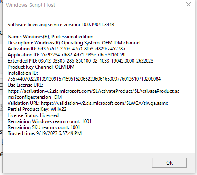Click the long Installation ID number
The image size is (197, 175).
click(x=84, y=79)
